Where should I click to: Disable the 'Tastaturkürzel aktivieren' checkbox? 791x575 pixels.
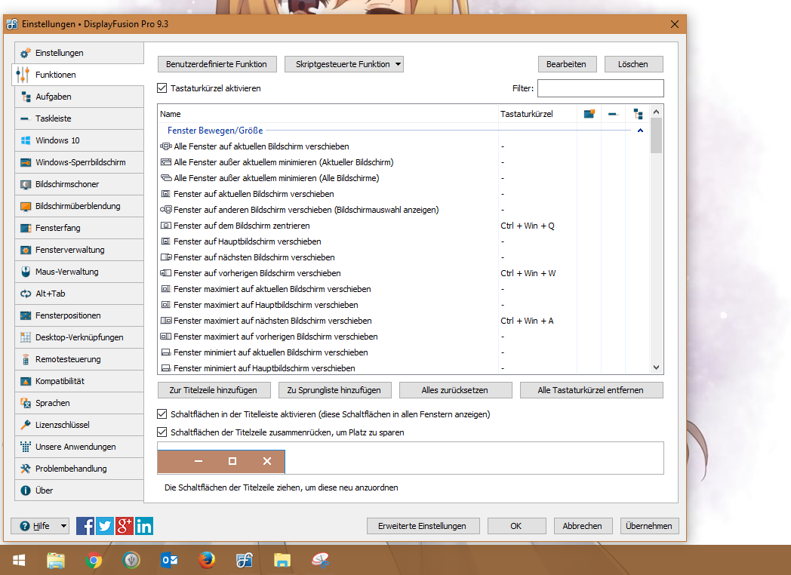point(162,88)
